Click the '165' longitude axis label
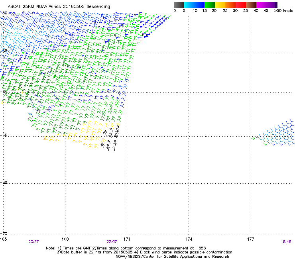Viewport: 295px width, 259px height. pos(3,239)
